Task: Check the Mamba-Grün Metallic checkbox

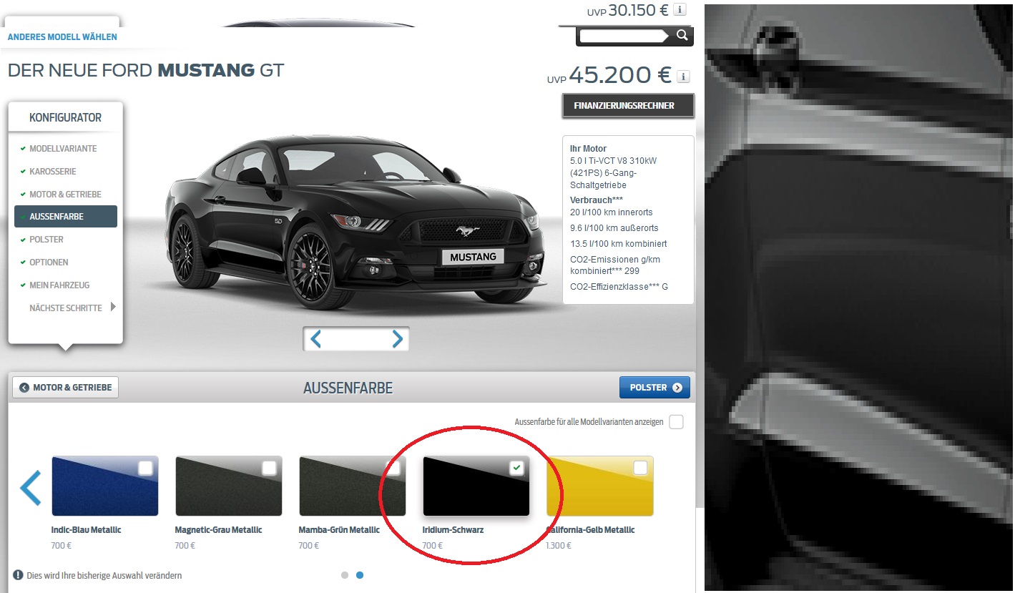Action: tap(393, 468)
